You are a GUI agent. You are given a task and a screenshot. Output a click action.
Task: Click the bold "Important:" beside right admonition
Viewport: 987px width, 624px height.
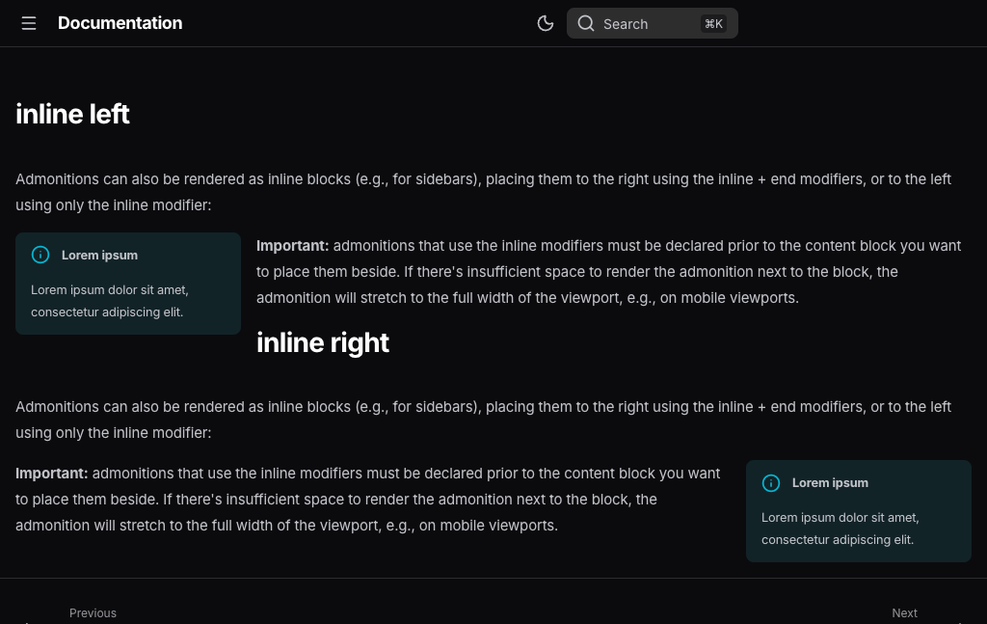coord(51,474)
